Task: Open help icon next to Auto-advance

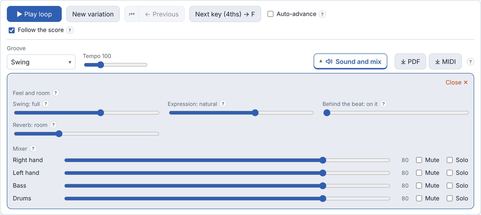Action: click(322, 14)
